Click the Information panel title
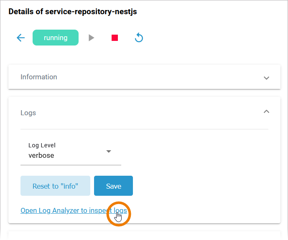 tap(39, 77)
